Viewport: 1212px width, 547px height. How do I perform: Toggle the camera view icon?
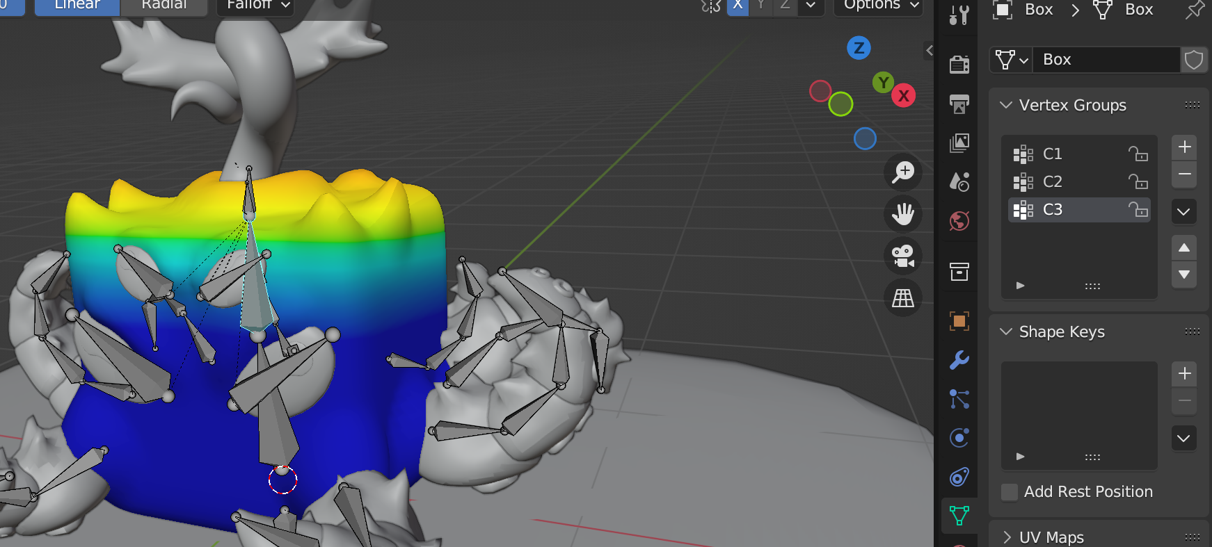[903, 256]
